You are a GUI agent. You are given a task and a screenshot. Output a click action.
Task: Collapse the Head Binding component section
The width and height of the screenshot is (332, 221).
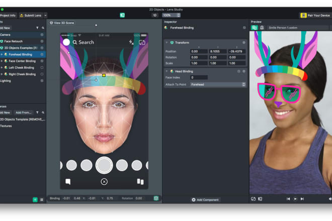point(167,71)
